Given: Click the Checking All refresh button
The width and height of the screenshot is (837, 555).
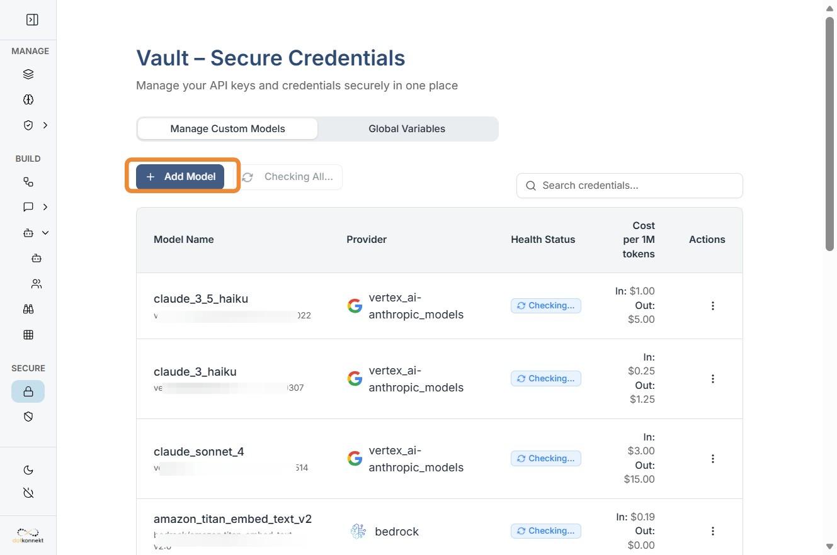Looking at the screenshot, I should [x=292, y=177].
